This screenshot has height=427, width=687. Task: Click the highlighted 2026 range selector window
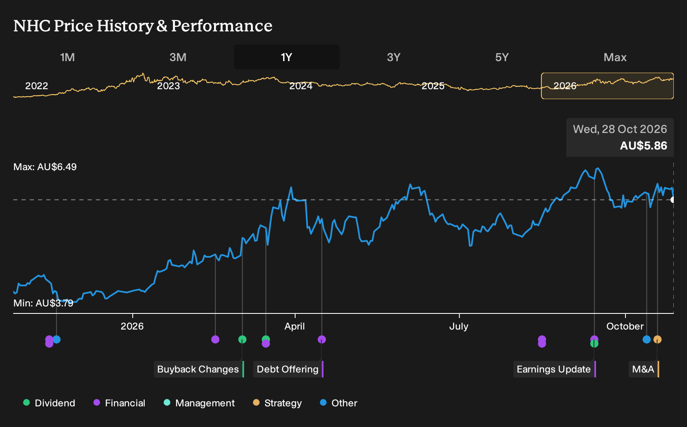tap(607, 86)
